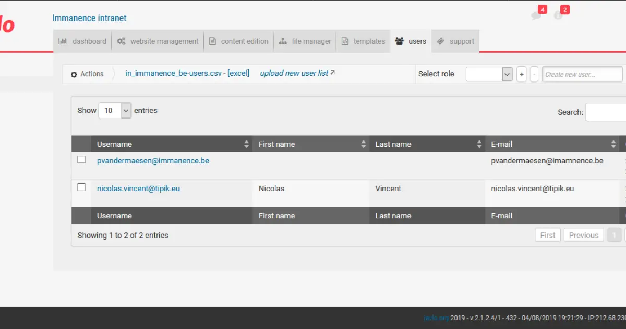Switch to the content edition tab
626x329 pixels.
pos(238,41)
